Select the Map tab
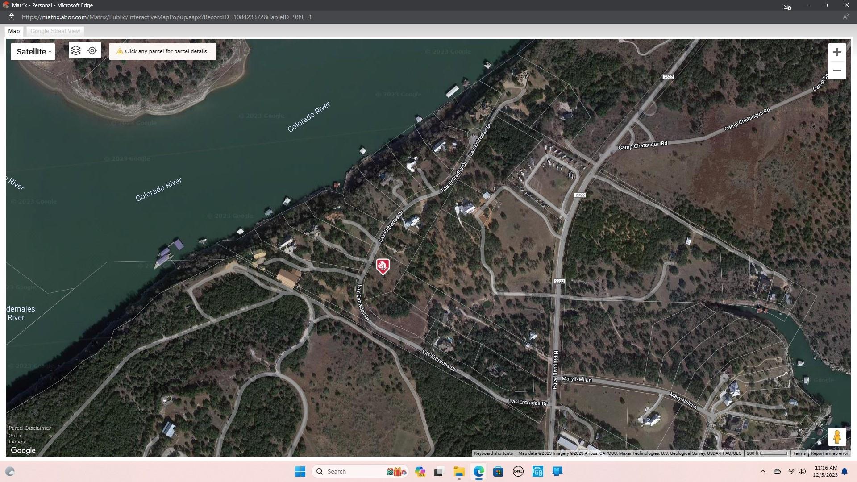The height and width of the screenshot is (482, 857). (14, 31)
